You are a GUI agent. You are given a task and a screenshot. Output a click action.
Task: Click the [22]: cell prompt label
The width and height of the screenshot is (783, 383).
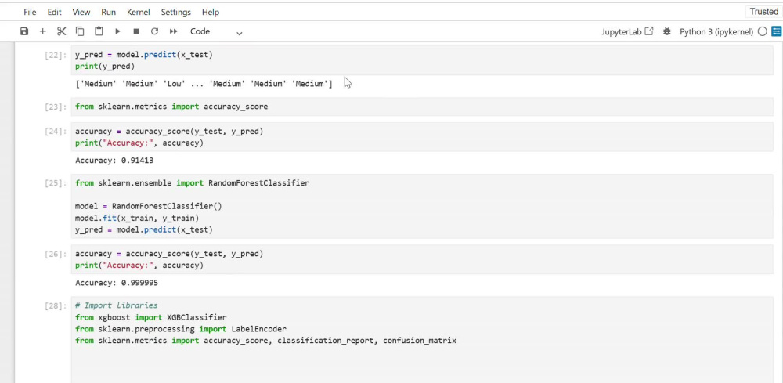(56, 56)
